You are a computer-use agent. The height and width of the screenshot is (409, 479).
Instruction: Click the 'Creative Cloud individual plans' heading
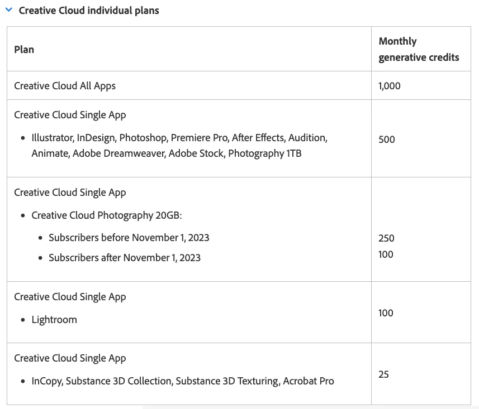pyautogui.click(x=89, y=11)
